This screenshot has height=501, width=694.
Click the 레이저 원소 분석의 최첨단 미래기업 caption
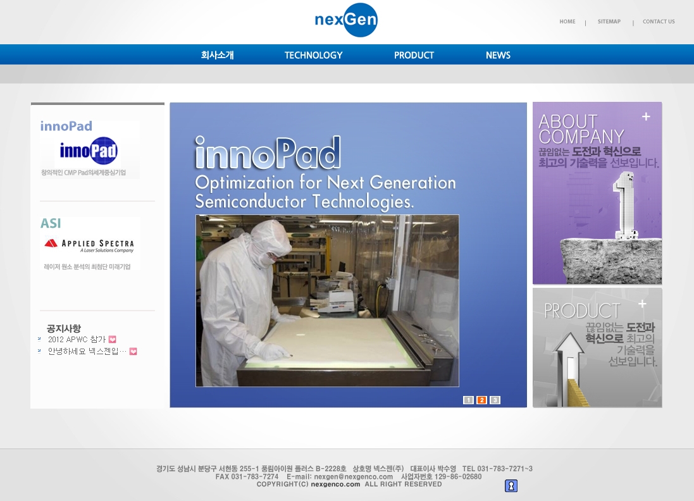click(87, 266)
